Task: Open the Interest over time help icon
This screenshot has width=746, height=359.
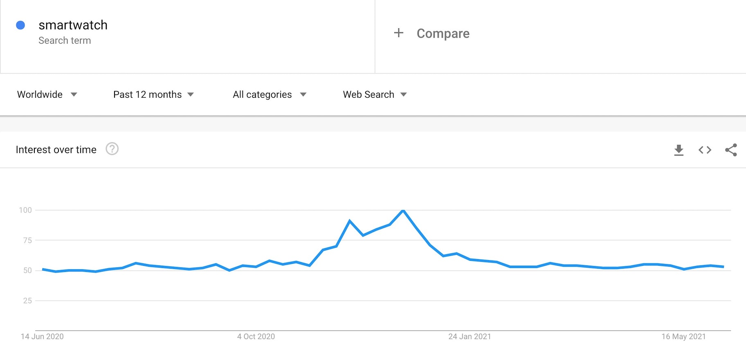Action: tap(112, 149)
